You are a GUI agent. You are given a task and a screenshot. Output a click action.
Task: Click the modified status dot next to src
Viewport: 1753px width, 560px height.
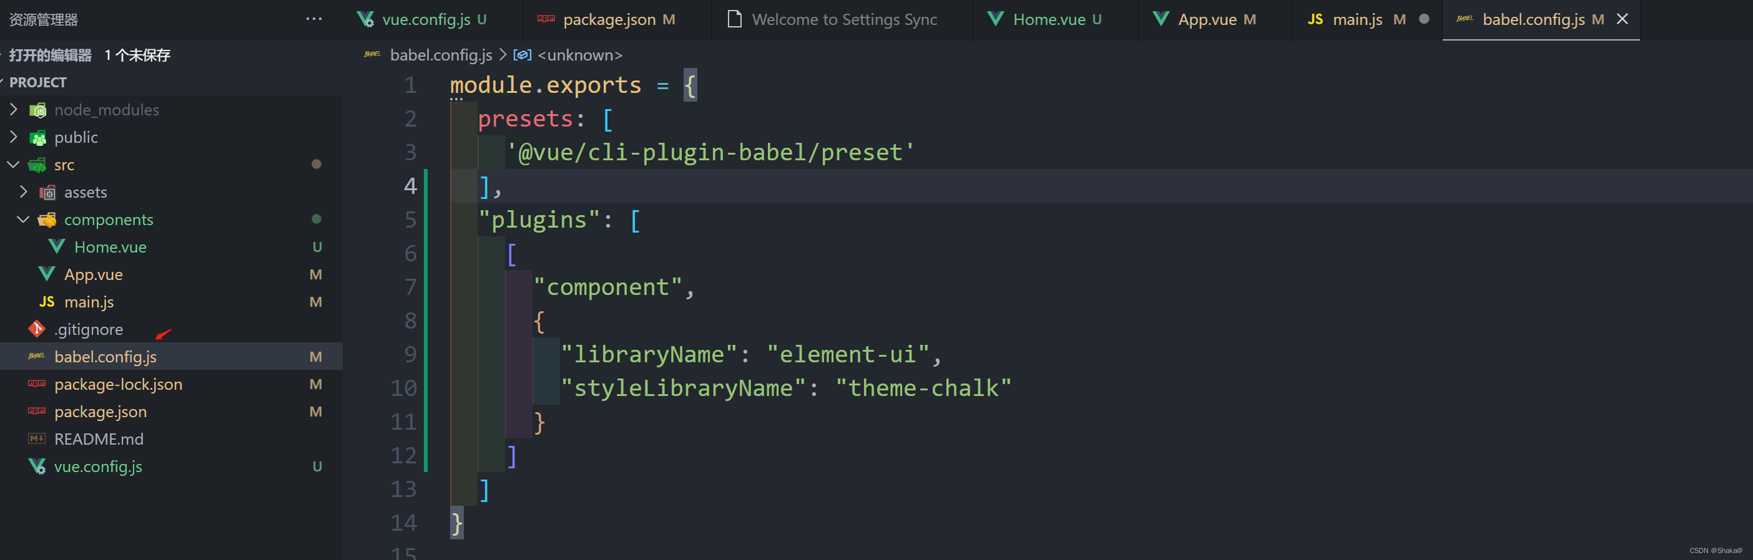pos(316,164)
